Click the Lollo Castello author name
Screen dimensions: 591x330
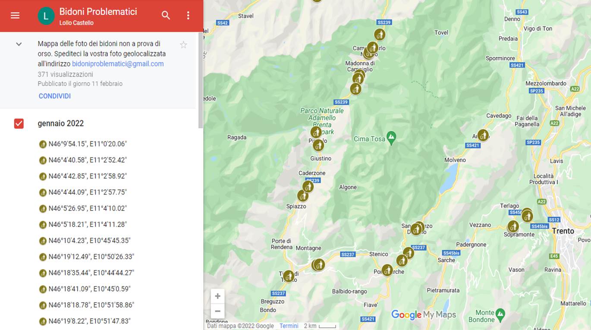76,23
